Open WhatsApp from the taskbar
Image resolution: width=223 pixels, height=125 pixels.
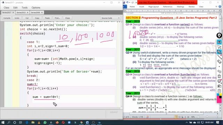coord(45,122)
